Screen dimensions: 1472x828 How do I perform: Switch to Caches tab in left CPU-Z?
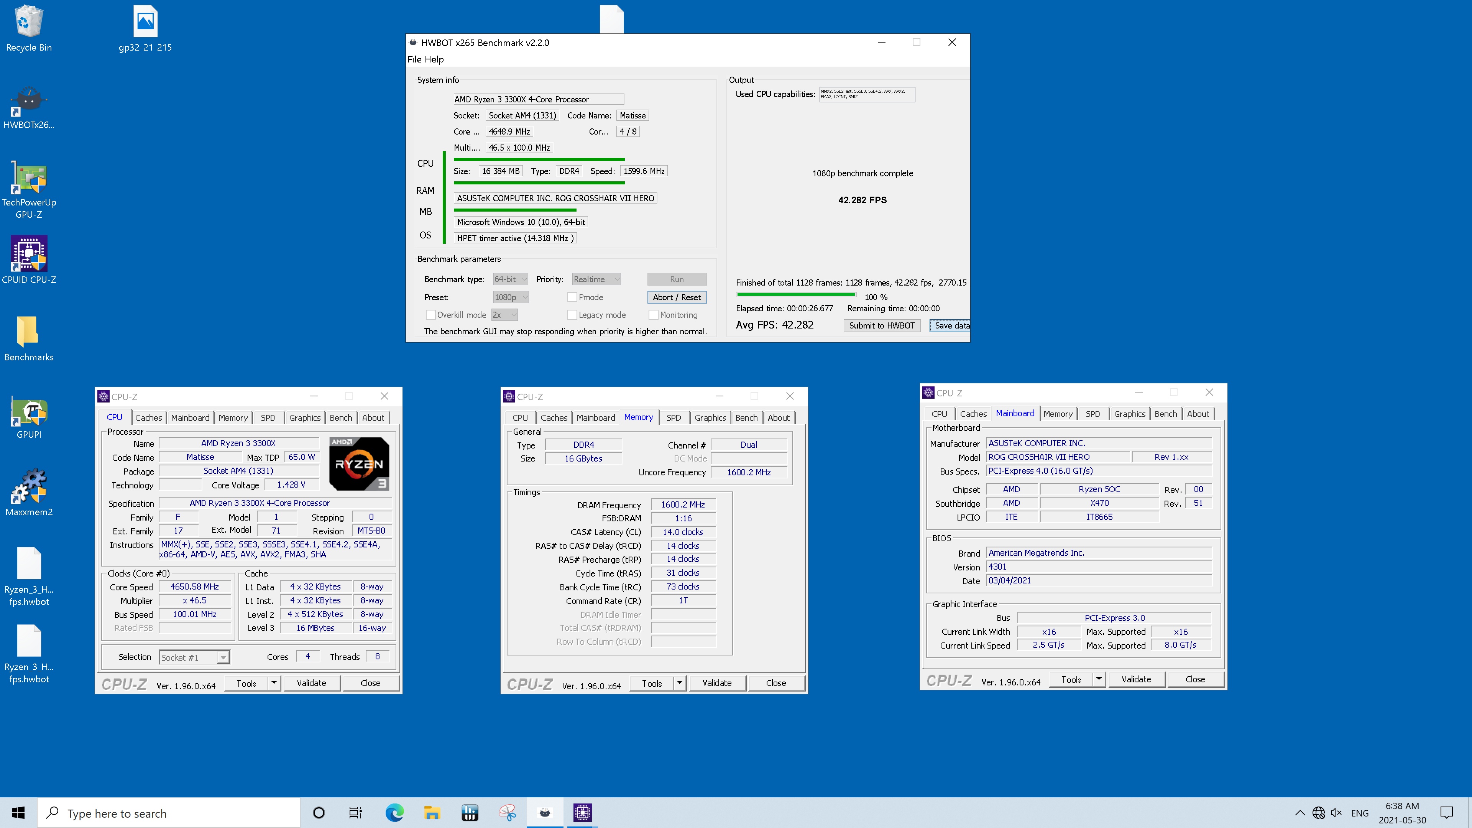149,418
